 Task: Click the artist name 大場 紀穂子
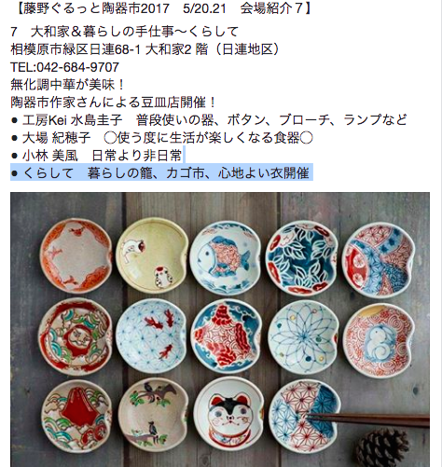click(56, 138)
